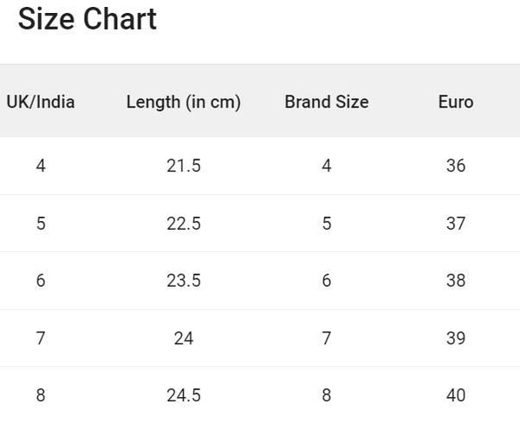Click UK/India size 7 cell
520x423 pixels.
pyautogui.click(x=41, y=338)
